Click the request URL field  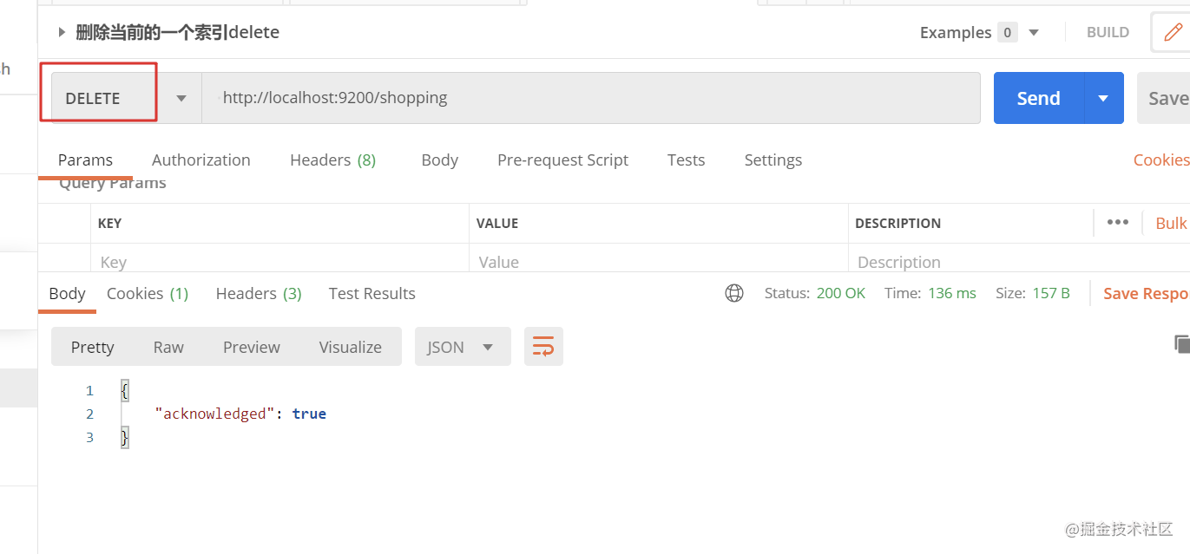point(592,98)
